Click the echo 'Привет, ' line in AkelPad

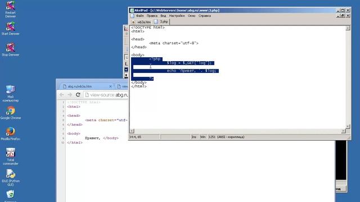[192, 71]
